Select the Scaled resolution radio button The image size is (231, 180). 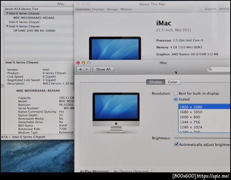tap(176, 99)
